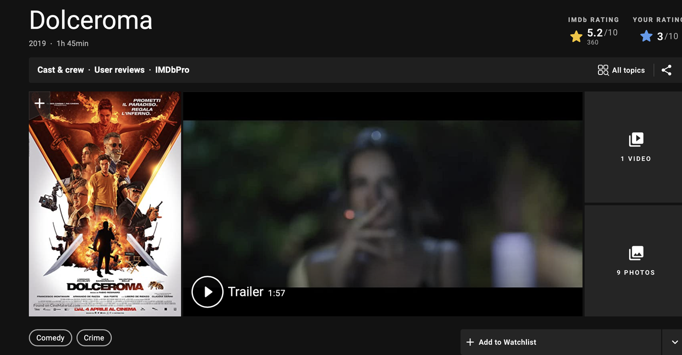Screen dimensions: 682x355
Task: Select the Crime genre chip
Action: tap(94, 338)
